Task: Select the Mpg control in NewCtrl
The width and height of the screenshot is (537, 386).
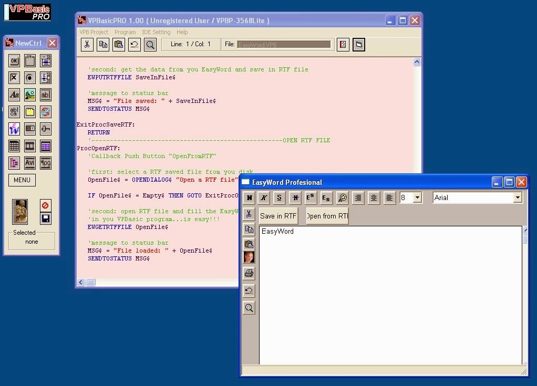Action: tap(45, 163)
